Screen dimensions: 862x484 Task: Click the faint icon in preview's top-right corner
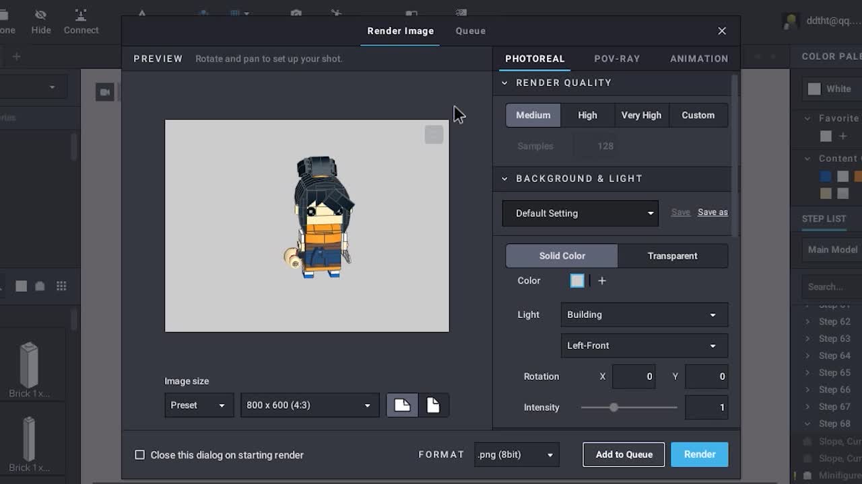click(x=434, y=134)
